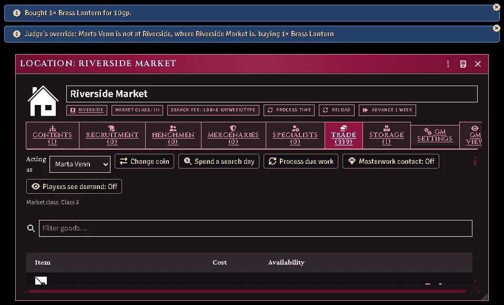The image size is (504, 305).
Task: Click the Filter goods search field
Action: pyautogui.click(x=256, y=228)
